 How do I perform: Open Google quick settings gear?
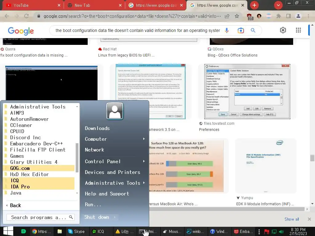click(283, 30)
